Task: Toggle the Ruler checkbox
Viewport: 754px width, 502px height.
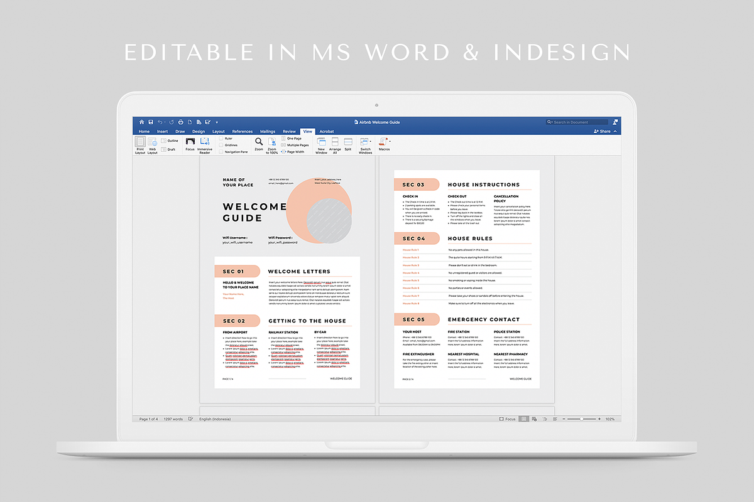Action: [221, 138]
